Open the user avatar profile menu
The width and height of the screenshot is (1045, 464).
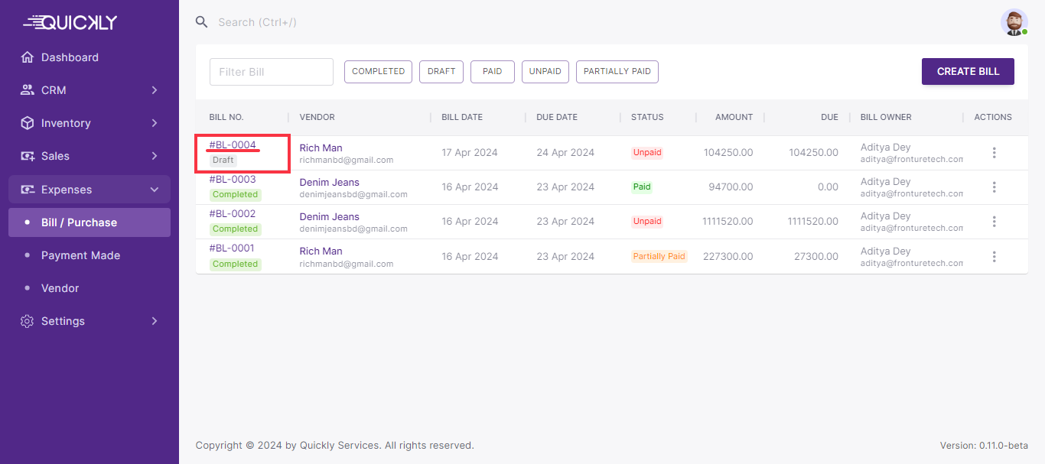pos(1014,22)
